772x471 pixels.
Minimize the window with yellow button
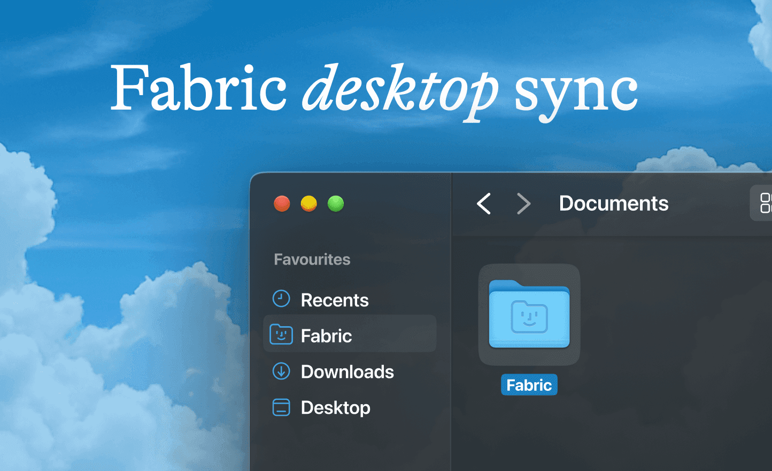point(309,204)
